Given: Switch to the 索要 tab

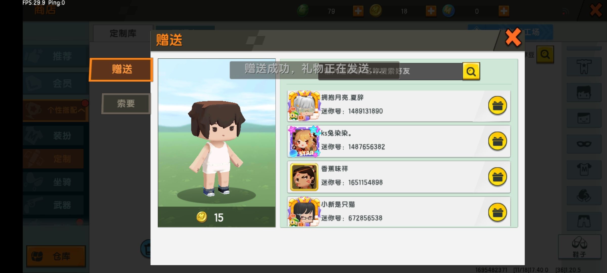Looking at the screenshot, I should (x=126, y=104).
